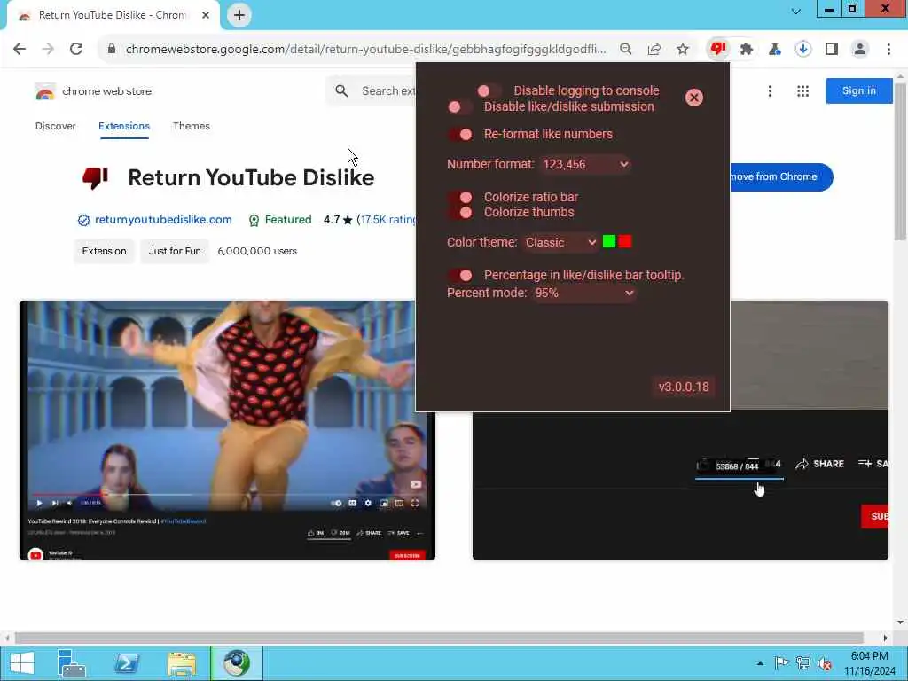Close the Return YouTube Dislike tab
The width and height of the screenshot is (908, 681).
coord(206,15)
